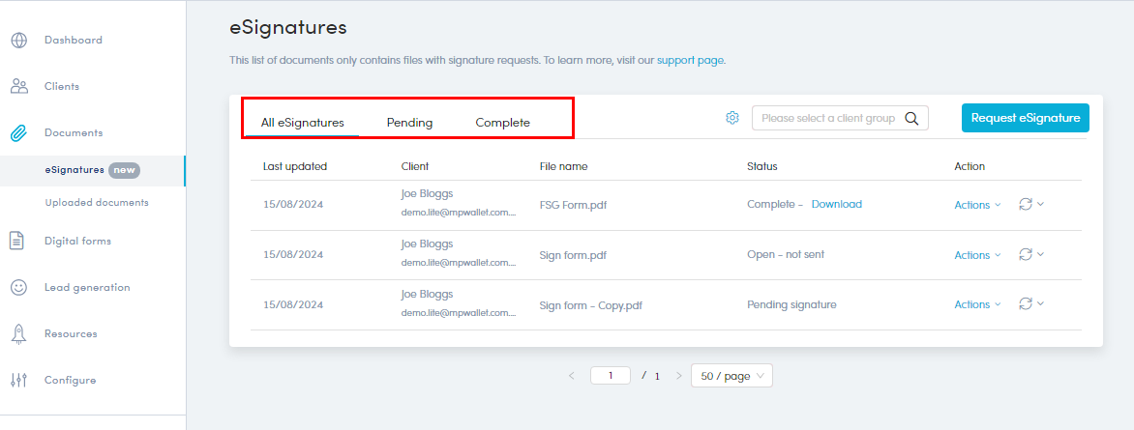1134x430 pixels.
Task: Click the Documents paperclip icon
Action: 18,133
